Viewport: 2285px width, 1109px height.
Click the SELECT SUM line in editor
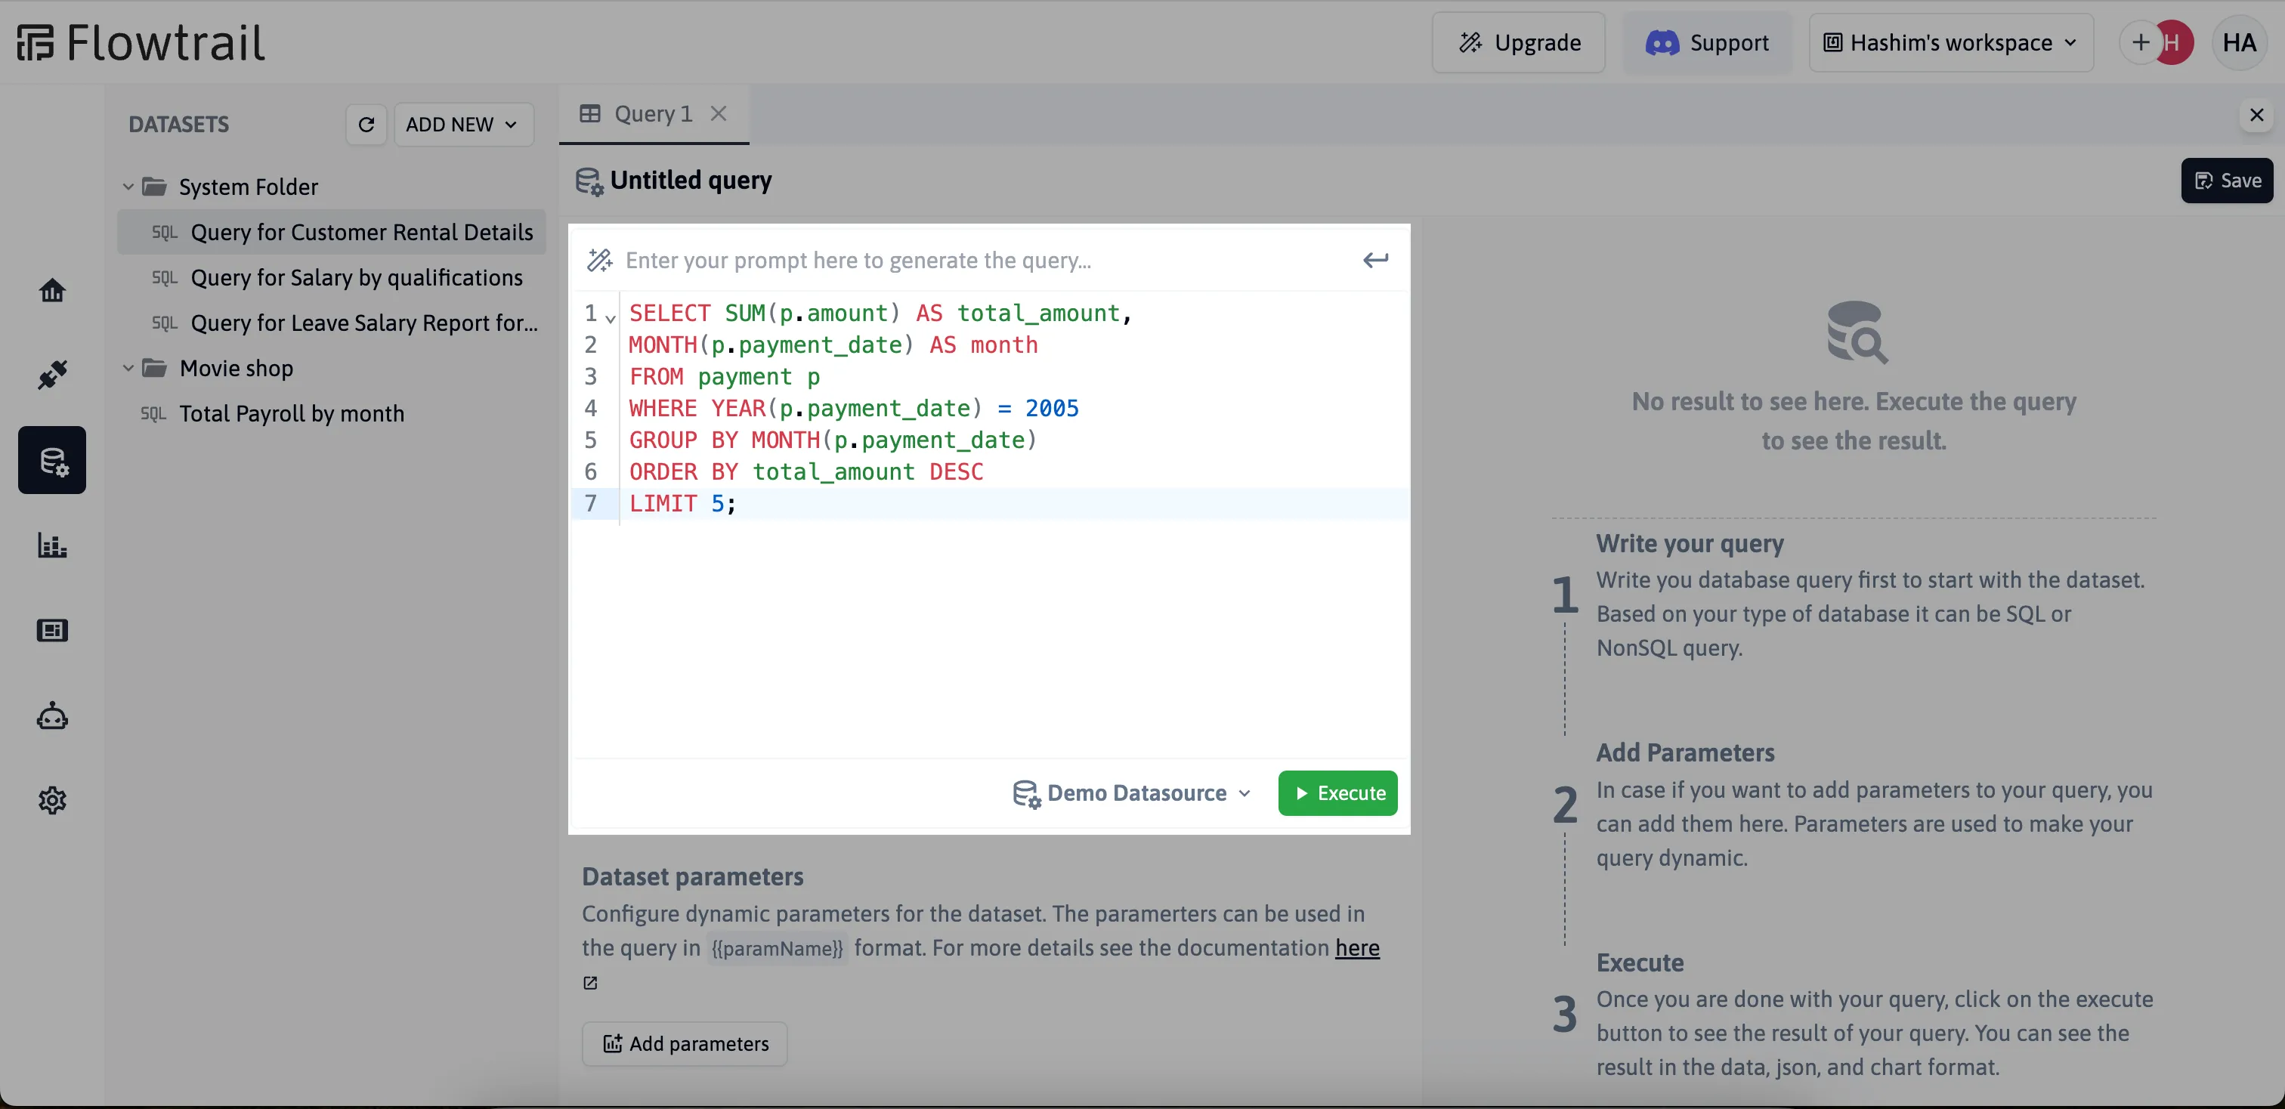click(x=1013, y=313)
